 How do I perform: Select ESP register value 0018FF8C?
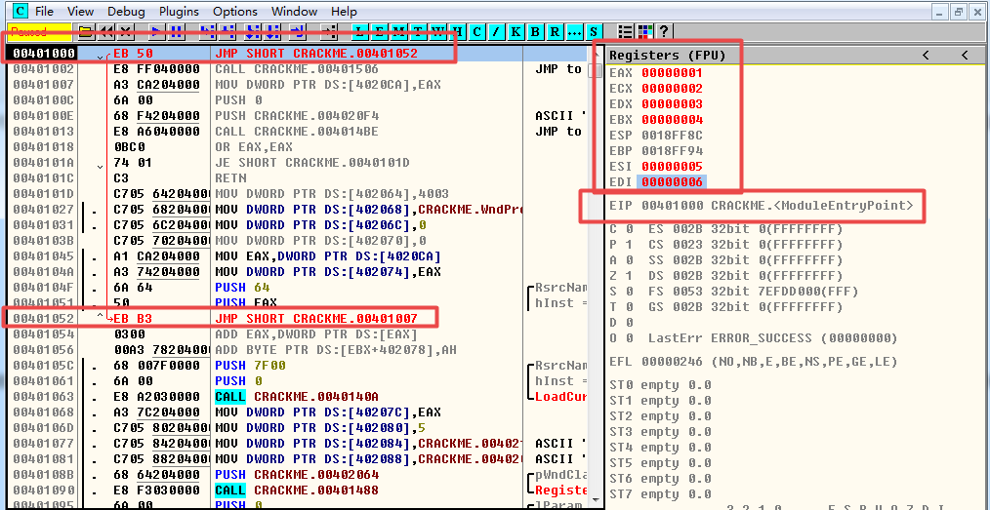[672, 135]
